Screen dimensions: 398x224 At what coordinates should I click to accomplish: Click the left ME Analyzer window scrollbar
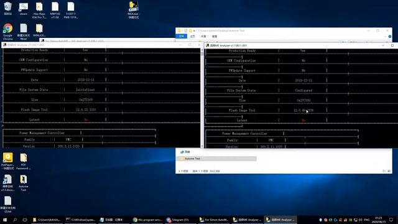pos(202,98)
